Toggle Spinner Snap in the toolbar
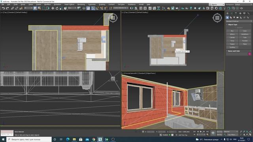 tap(106, 8)
